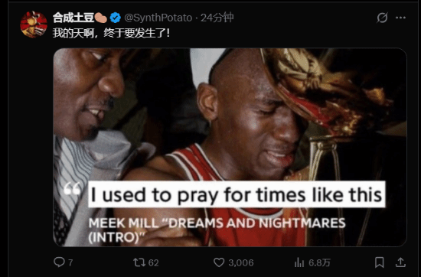Click the potato emoji beside the name
This screenshot has height=277, width=421.
(x=101, y=18)
